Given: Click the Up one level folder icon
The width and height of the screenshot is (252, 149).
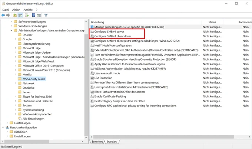Looking at the screenshot, I should coord(15,15).
